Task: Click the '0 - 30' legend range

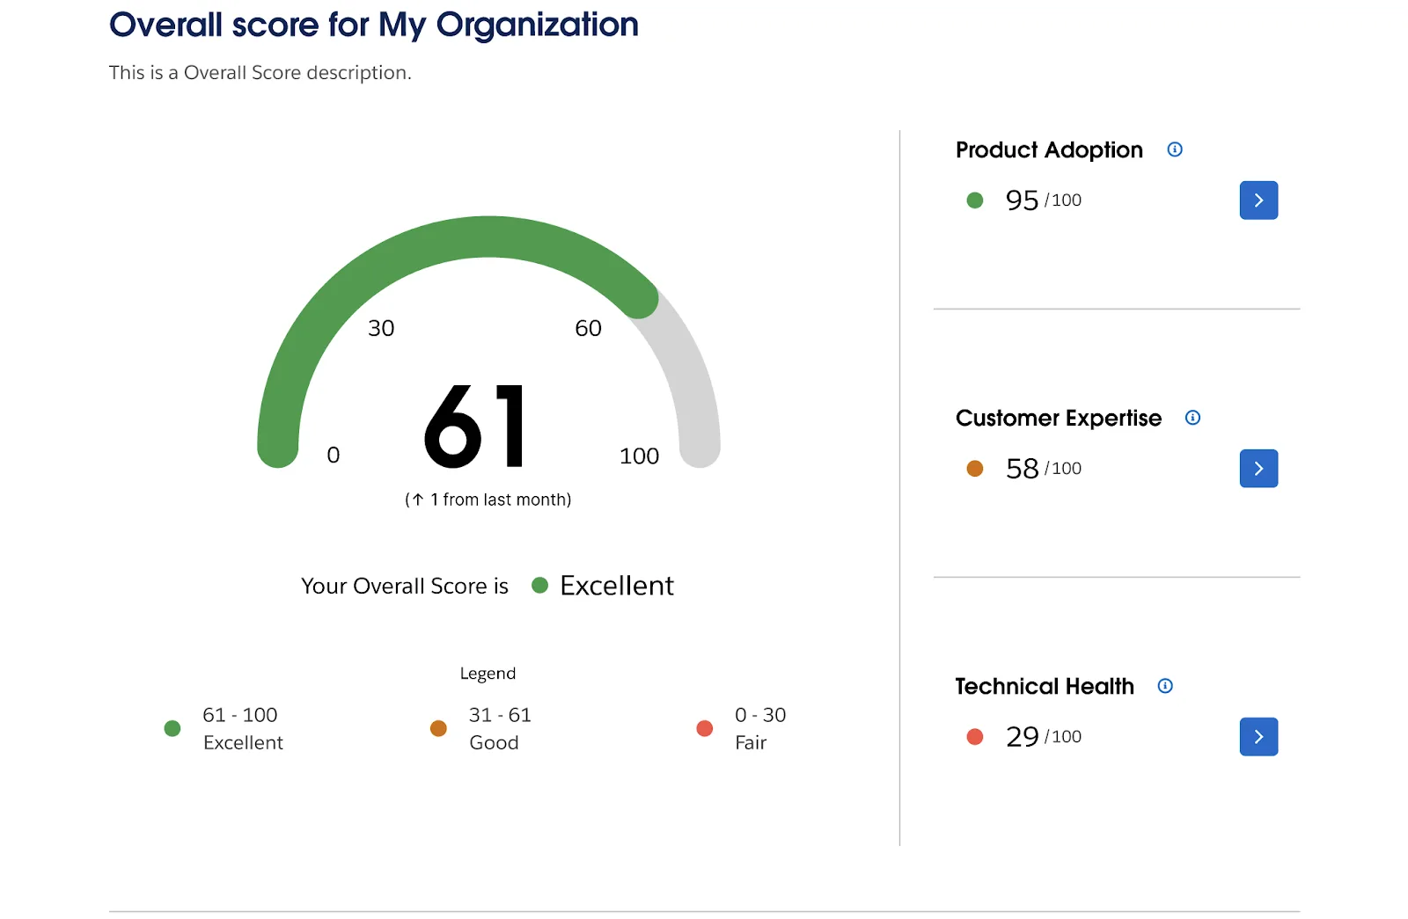Action: point(760,715)
